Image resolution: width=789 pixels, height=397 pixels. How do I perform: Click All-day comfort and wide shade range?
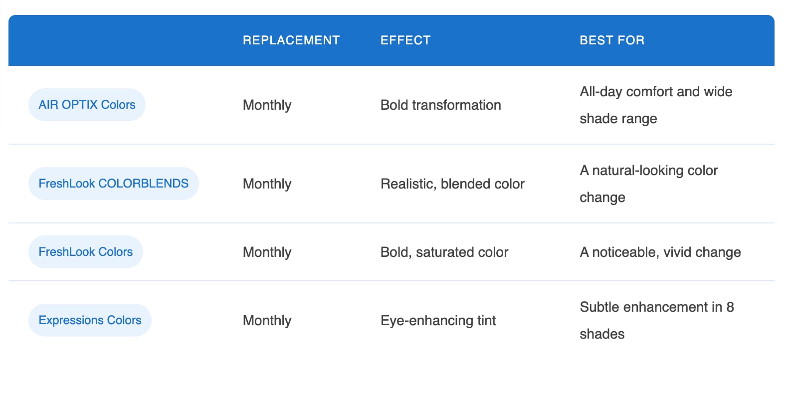[656, 105]
